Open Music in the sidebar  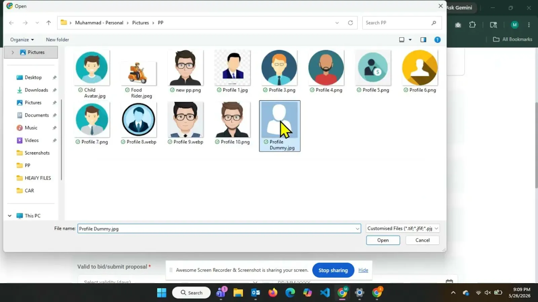[x=31, y=128]
